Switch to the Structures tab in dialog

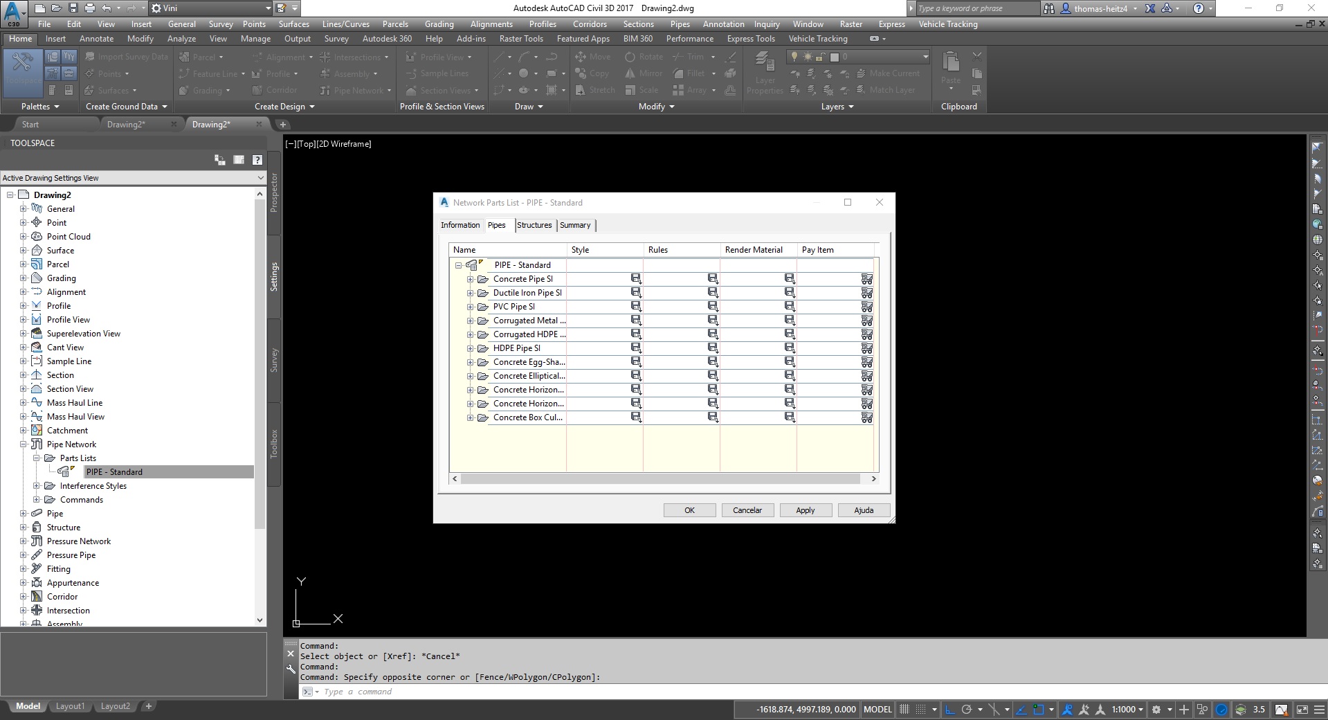click(534, 225)
